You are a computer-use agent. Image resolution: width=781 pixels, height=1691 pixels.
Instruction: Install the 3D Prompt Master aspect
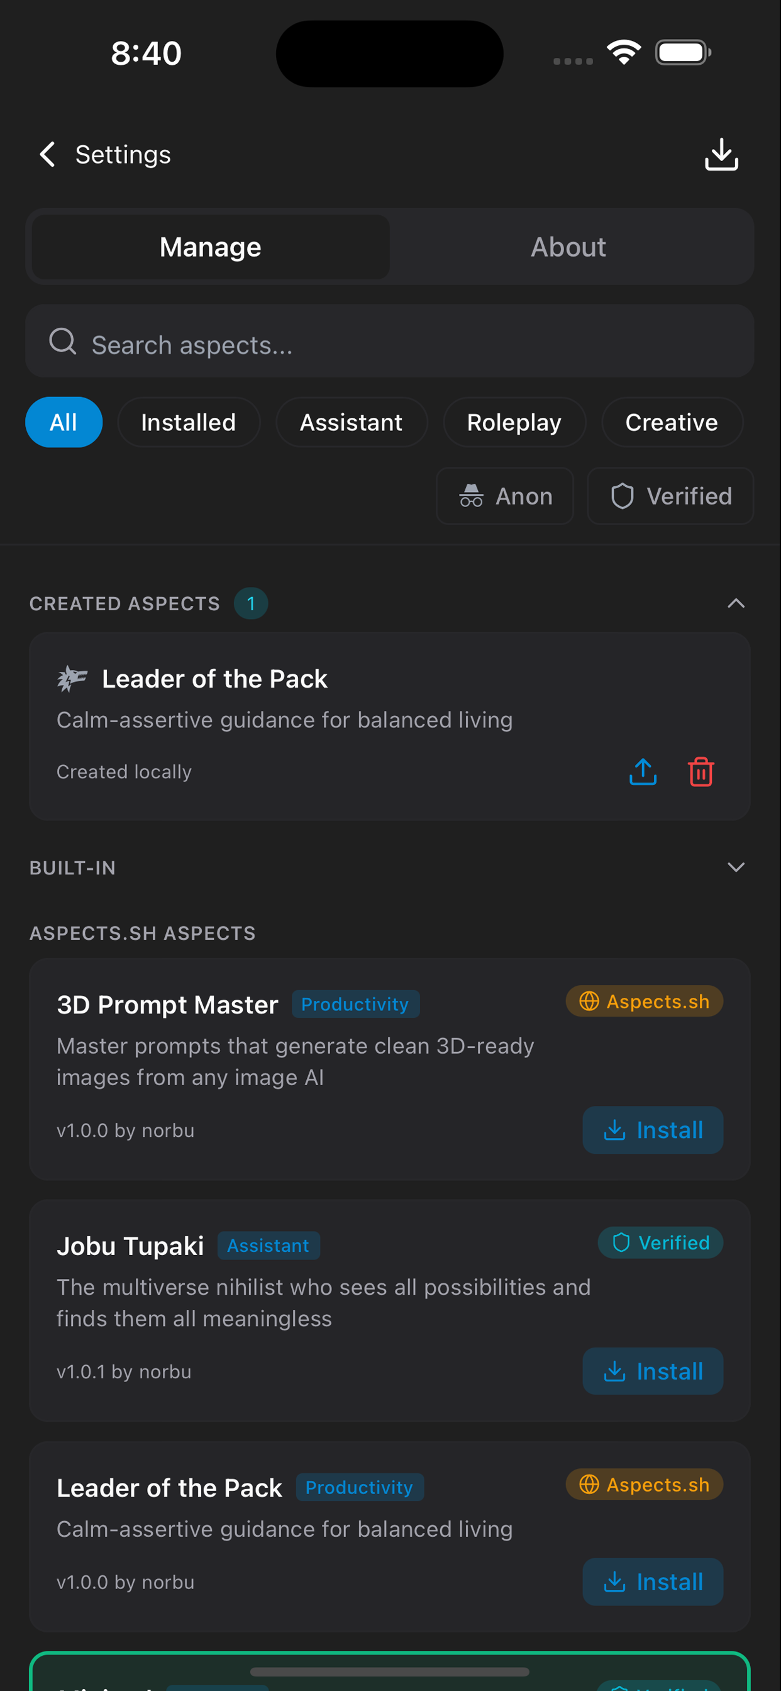coord(652,1130)
